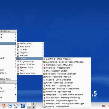Expand the Education submenu arrow
Viewport: 109px width, 109px height.
[x=42, y=47]
